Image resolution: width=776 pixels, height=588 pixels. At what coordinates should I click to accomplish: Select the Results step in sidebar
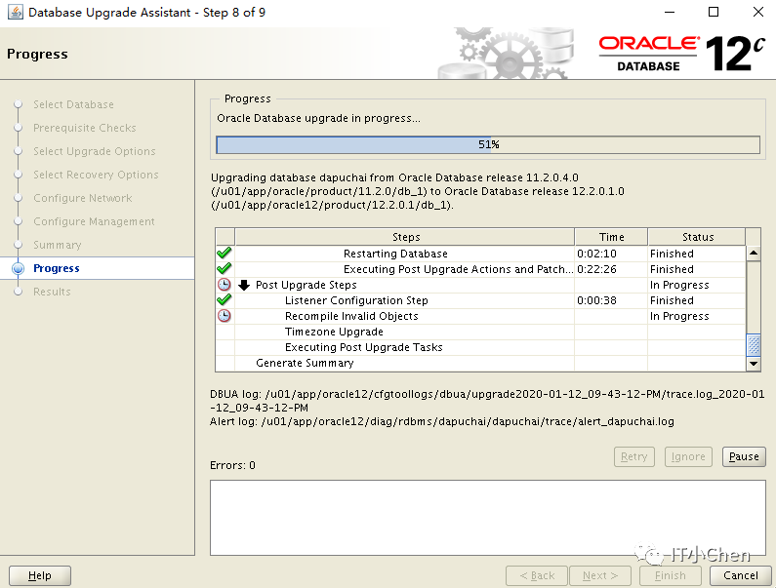click(x=52, y=292)
